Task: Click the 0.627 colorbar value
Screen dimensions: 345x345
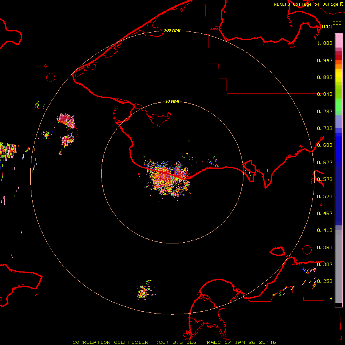Action: pyautogui.click(x=325, y=163)
